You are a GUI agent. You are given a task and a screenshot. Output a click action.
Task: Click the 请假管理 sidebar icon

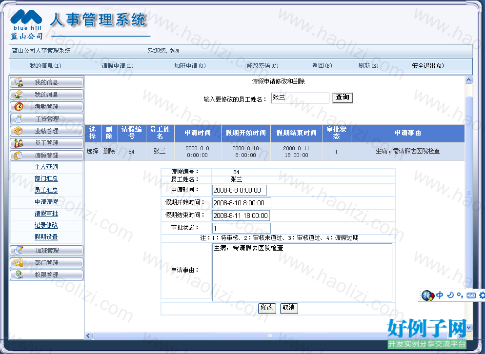(19, 155)
